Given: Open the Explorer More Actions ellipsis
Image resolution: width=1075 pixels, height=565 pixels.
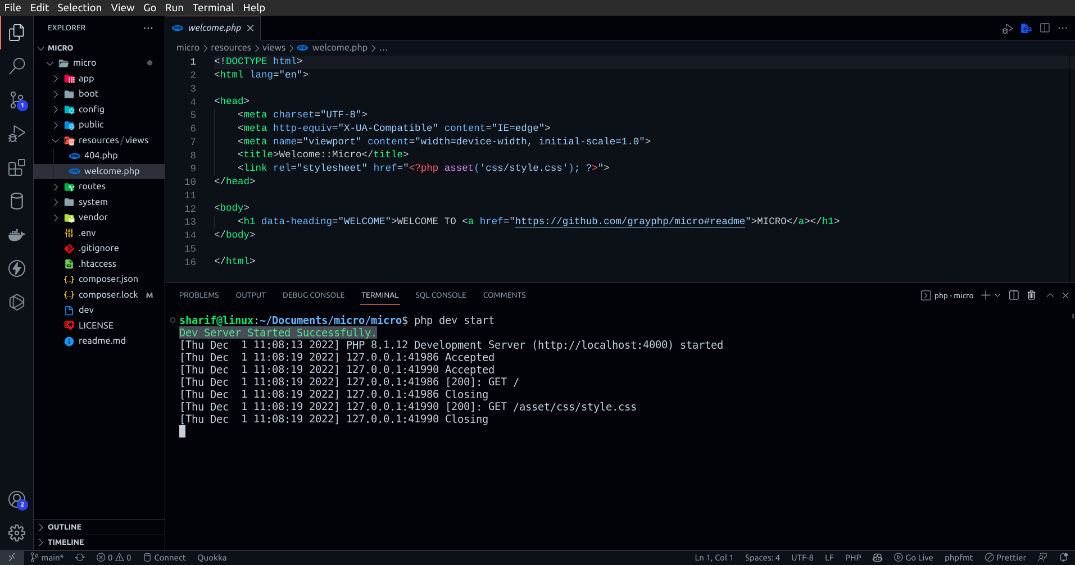Looking at the screenshot, I should click(148, 28).
